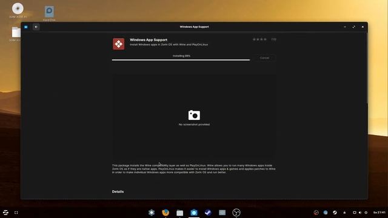This screenshot has width=388, height=218.
Task: Open Steam from the taskbar
Action: click(208, 213)
